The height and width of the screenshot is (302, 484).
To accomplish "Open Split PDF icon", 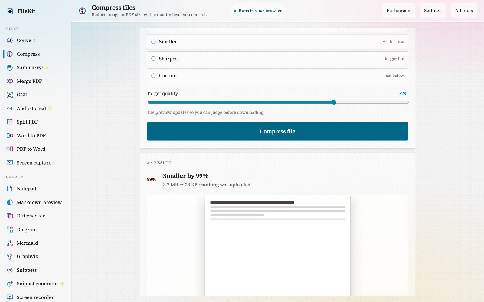I will click(x=10, y=122).
